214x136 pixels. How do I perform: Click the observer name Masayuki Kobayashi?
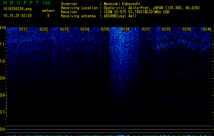tap(122, 4)
